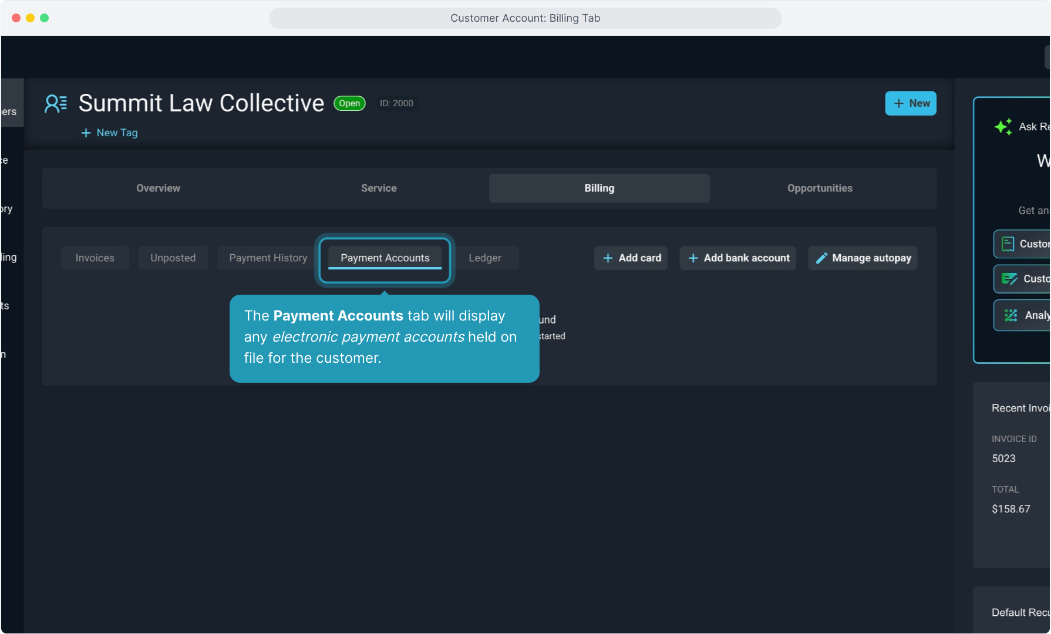Click the edit-note icon on the second Customer suggestion
This screenshot has height=634, width=1051.
click(1009, 279)
